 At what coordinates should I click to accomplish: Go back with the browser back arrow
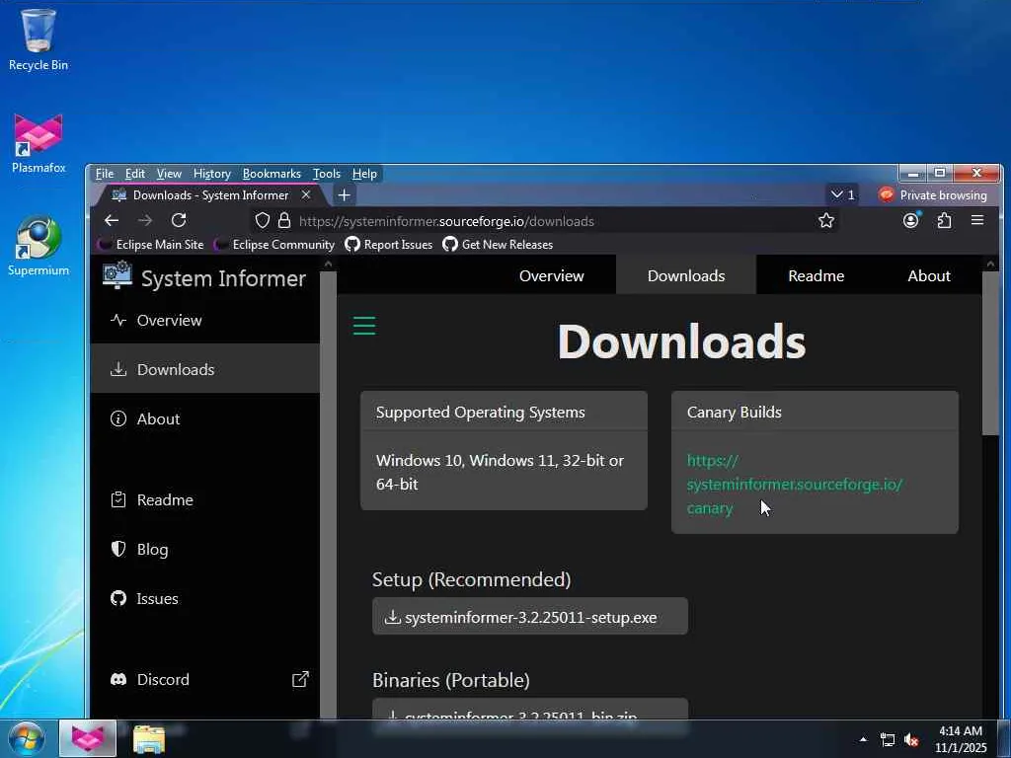[112, 220]
